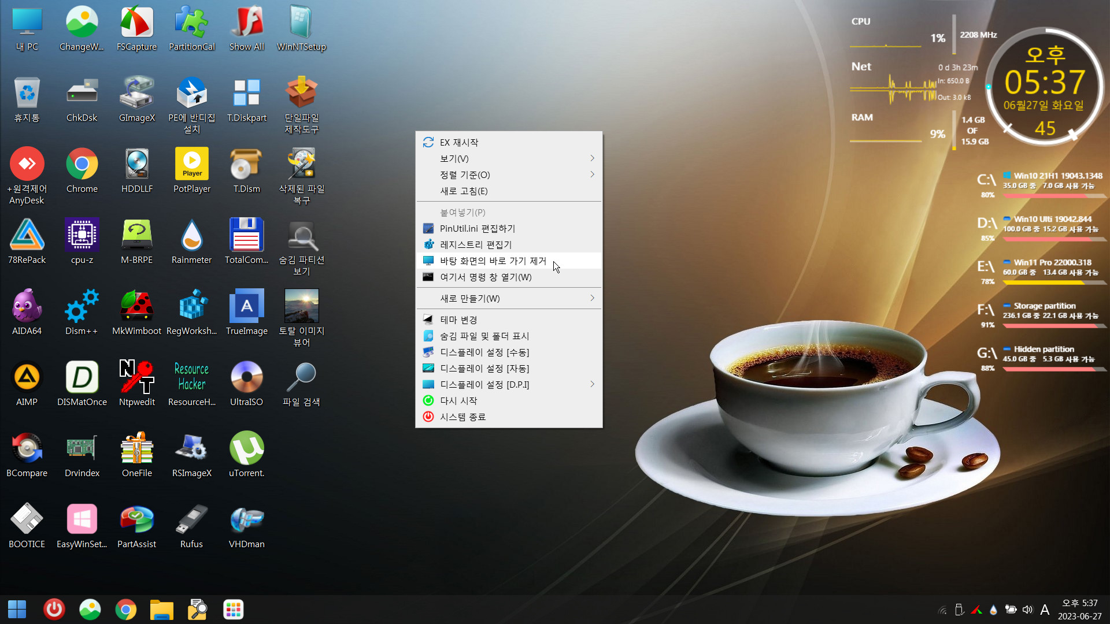1110x624 pixels.
Task: Click the 78RePack desktop icon
Action: (x=27, y=242)
